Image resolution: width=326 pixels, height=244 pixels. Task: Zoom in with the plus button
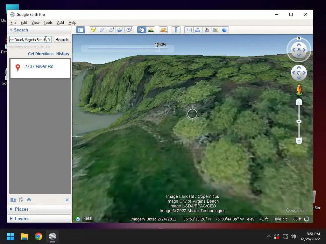click(299, 102)
